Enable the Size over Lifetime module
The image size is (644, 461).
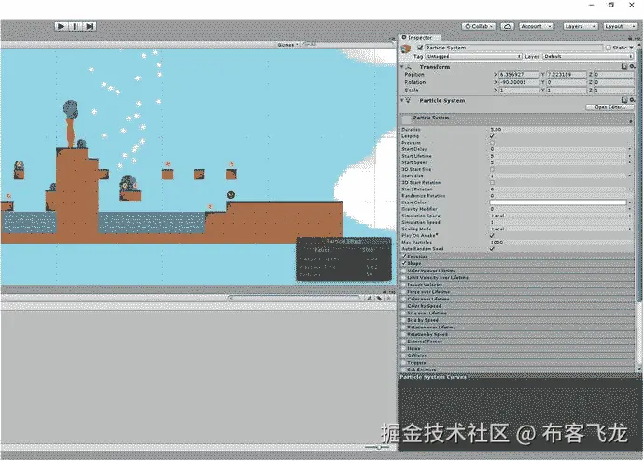tap(404, 313)
